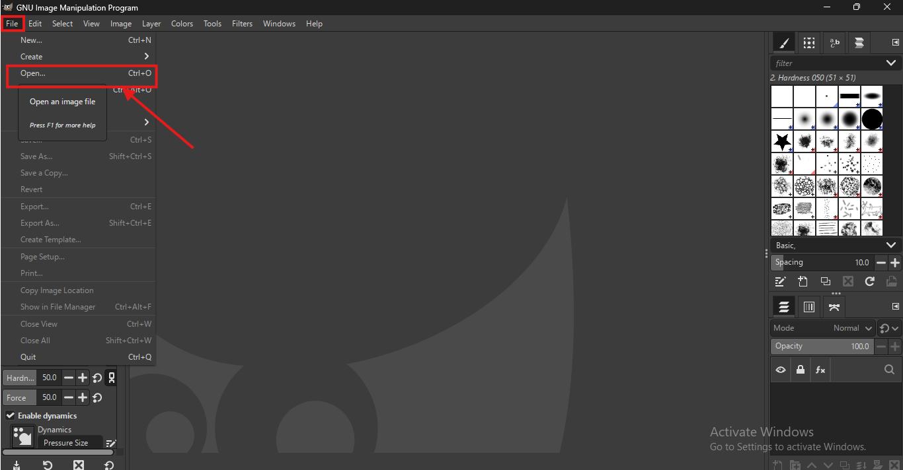The height and width of the screenshot is (470, 903).
Task: Expand the Create submenu
Action: click(x=79, y=57)
